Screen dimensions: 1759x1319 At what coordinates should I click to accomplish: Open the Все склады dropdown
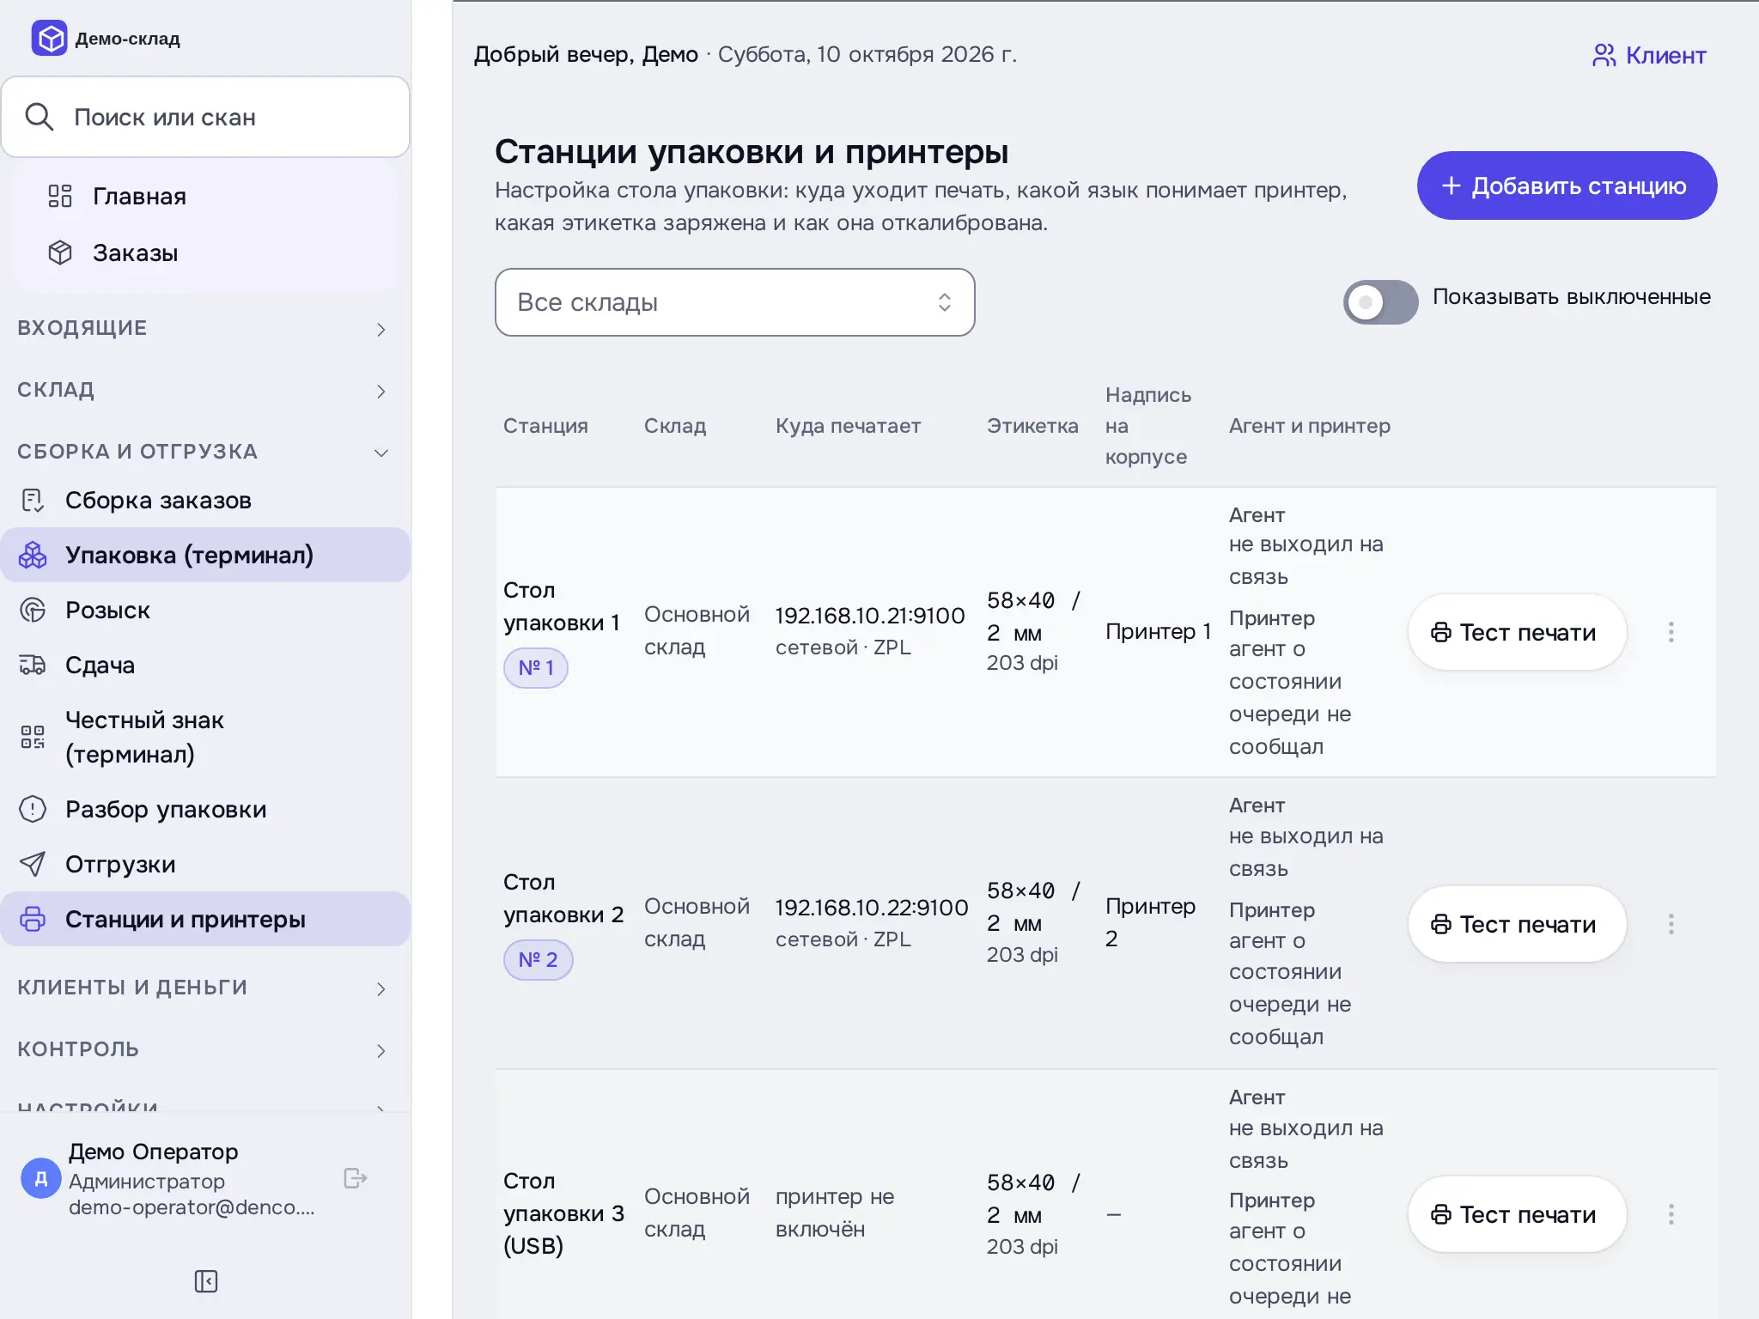click(734, 302)
